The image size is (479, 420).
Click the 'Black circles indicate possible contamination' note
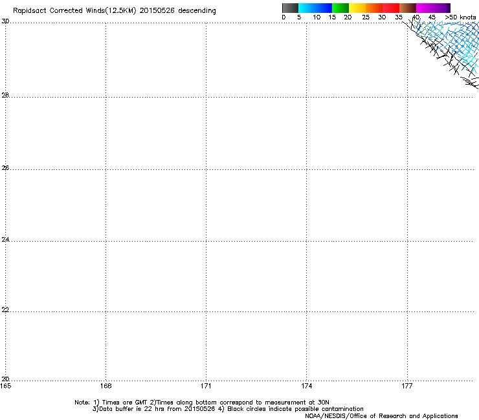tap(295, 409)
